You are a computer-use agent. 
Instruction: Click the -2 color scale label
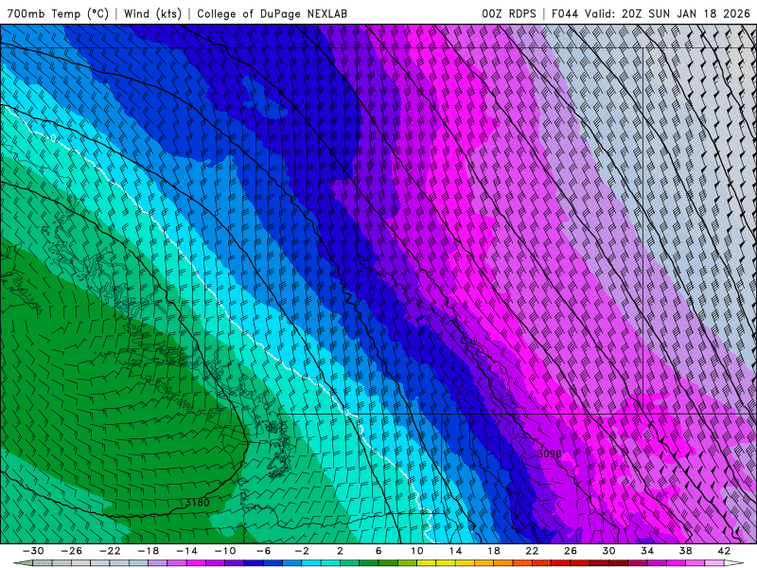click(302, 551)
